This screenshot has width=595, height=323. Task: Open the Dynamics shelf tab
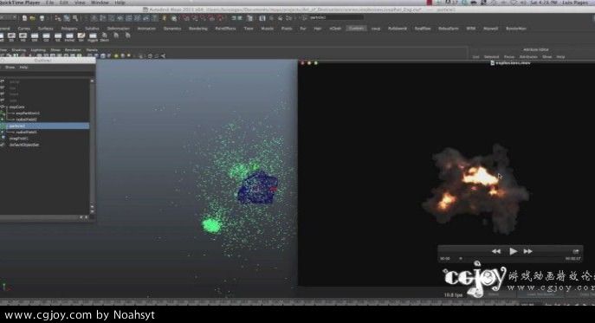click(172, 29)
